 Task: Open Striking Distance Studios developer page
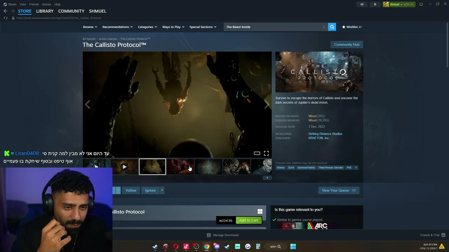click(325, 134)
